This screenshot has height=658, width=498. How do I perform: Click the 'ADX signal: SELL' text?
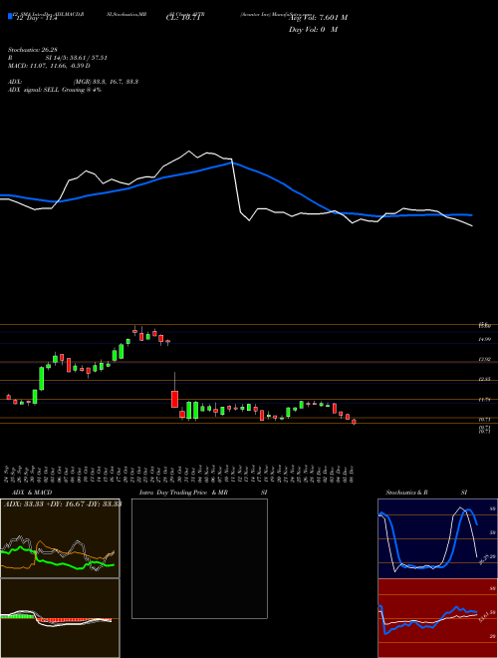click(x=34, y=90)
